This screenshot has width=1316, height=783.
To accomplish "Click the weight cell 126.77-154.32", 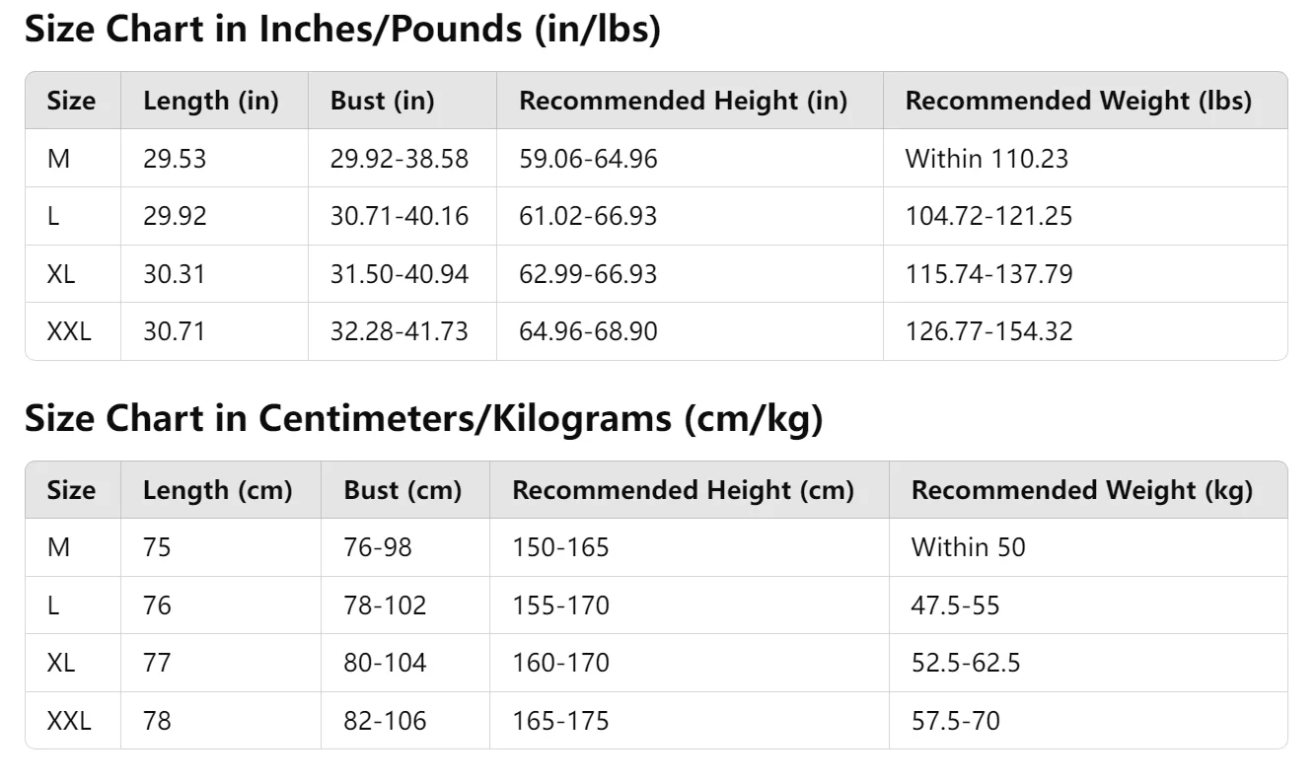I will click(x=989, y=331).
